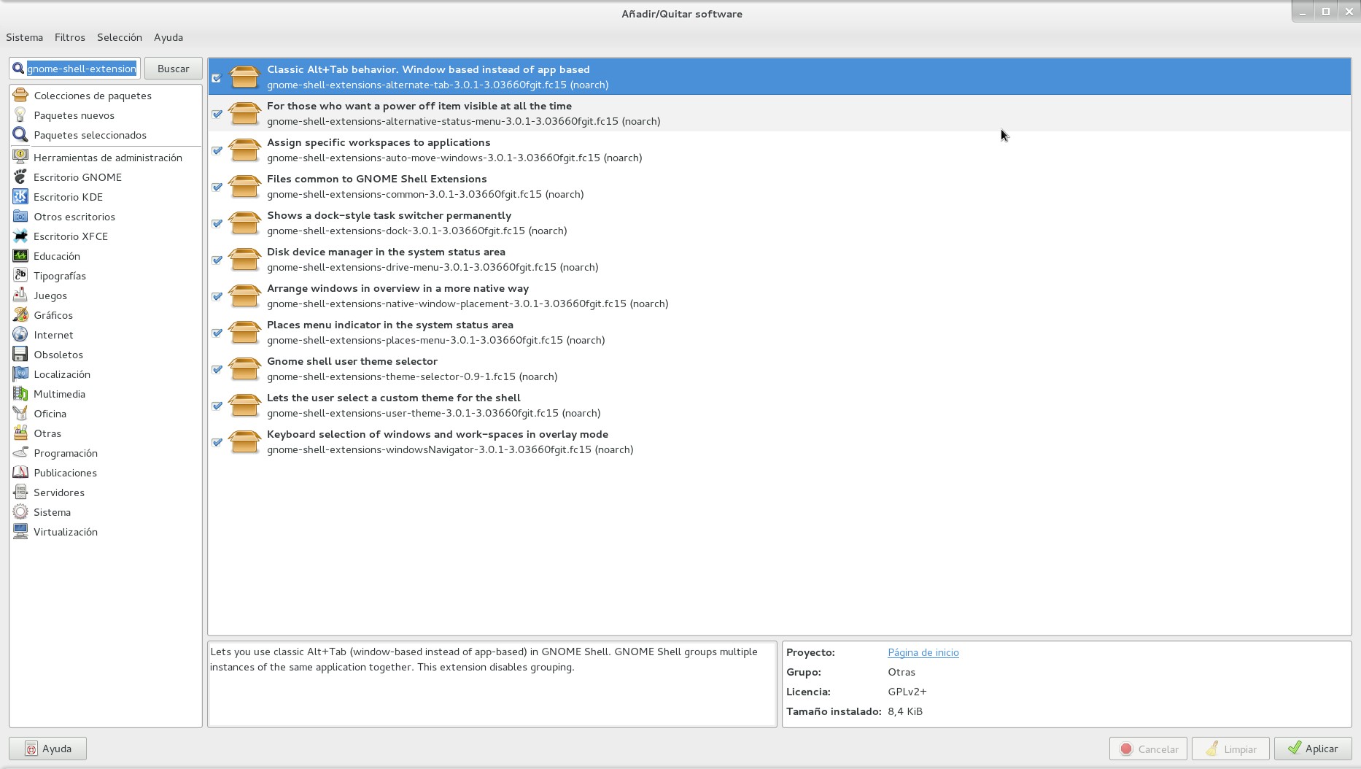Image resolution: width=1361 pixels, height=769 pixels.
Task: Toggle the user-theme extension checkbox
Action: [217, 406]
